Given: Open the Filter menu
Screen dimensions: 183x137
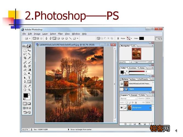Looking at the screenshot, I should point(60,34).
